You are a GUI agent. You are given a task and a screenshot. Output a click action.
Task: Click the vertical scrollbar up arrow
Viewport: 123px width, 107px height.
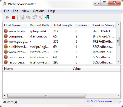118,24
